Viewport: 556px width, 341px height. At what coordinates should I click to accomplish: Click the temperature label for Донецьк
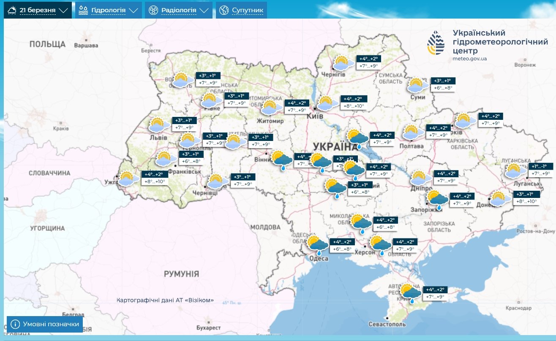click(x=526, y=198)
